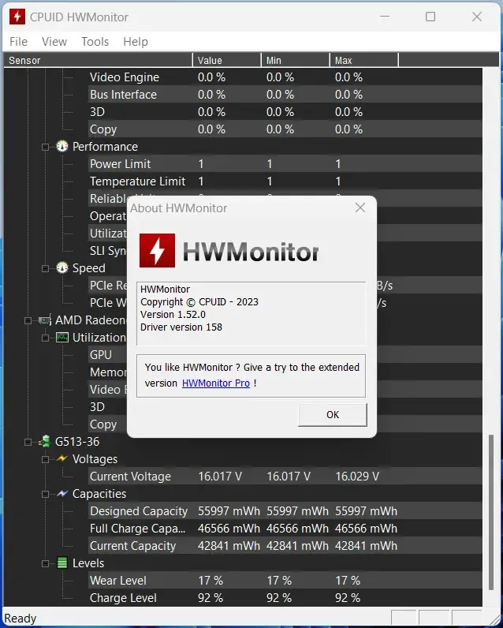Collapse the AMD Radeon device node
This screenshot has width=503, height=628.
click(x=28, y=320)
